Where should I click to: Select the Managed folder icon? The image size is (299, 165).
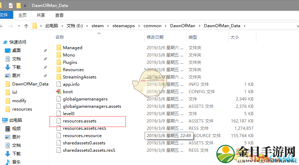coord(59,47)
